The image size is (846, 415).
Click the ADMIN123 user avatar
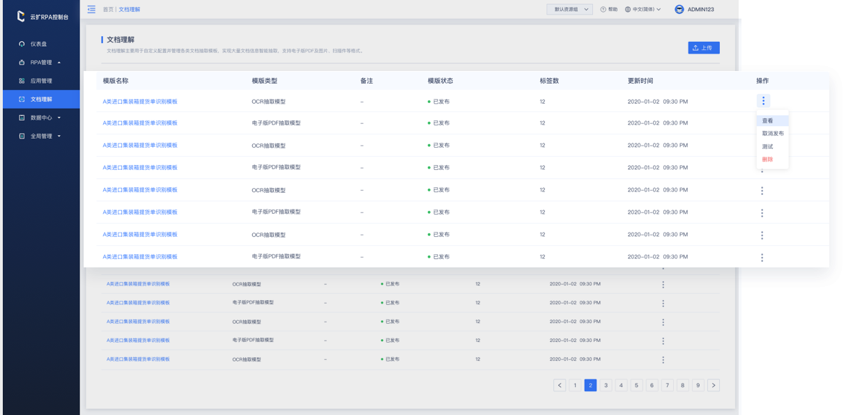(679, 9)
